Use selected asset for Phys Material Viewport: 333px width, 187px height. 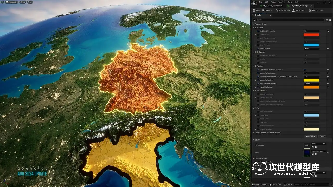coord(313,147)
